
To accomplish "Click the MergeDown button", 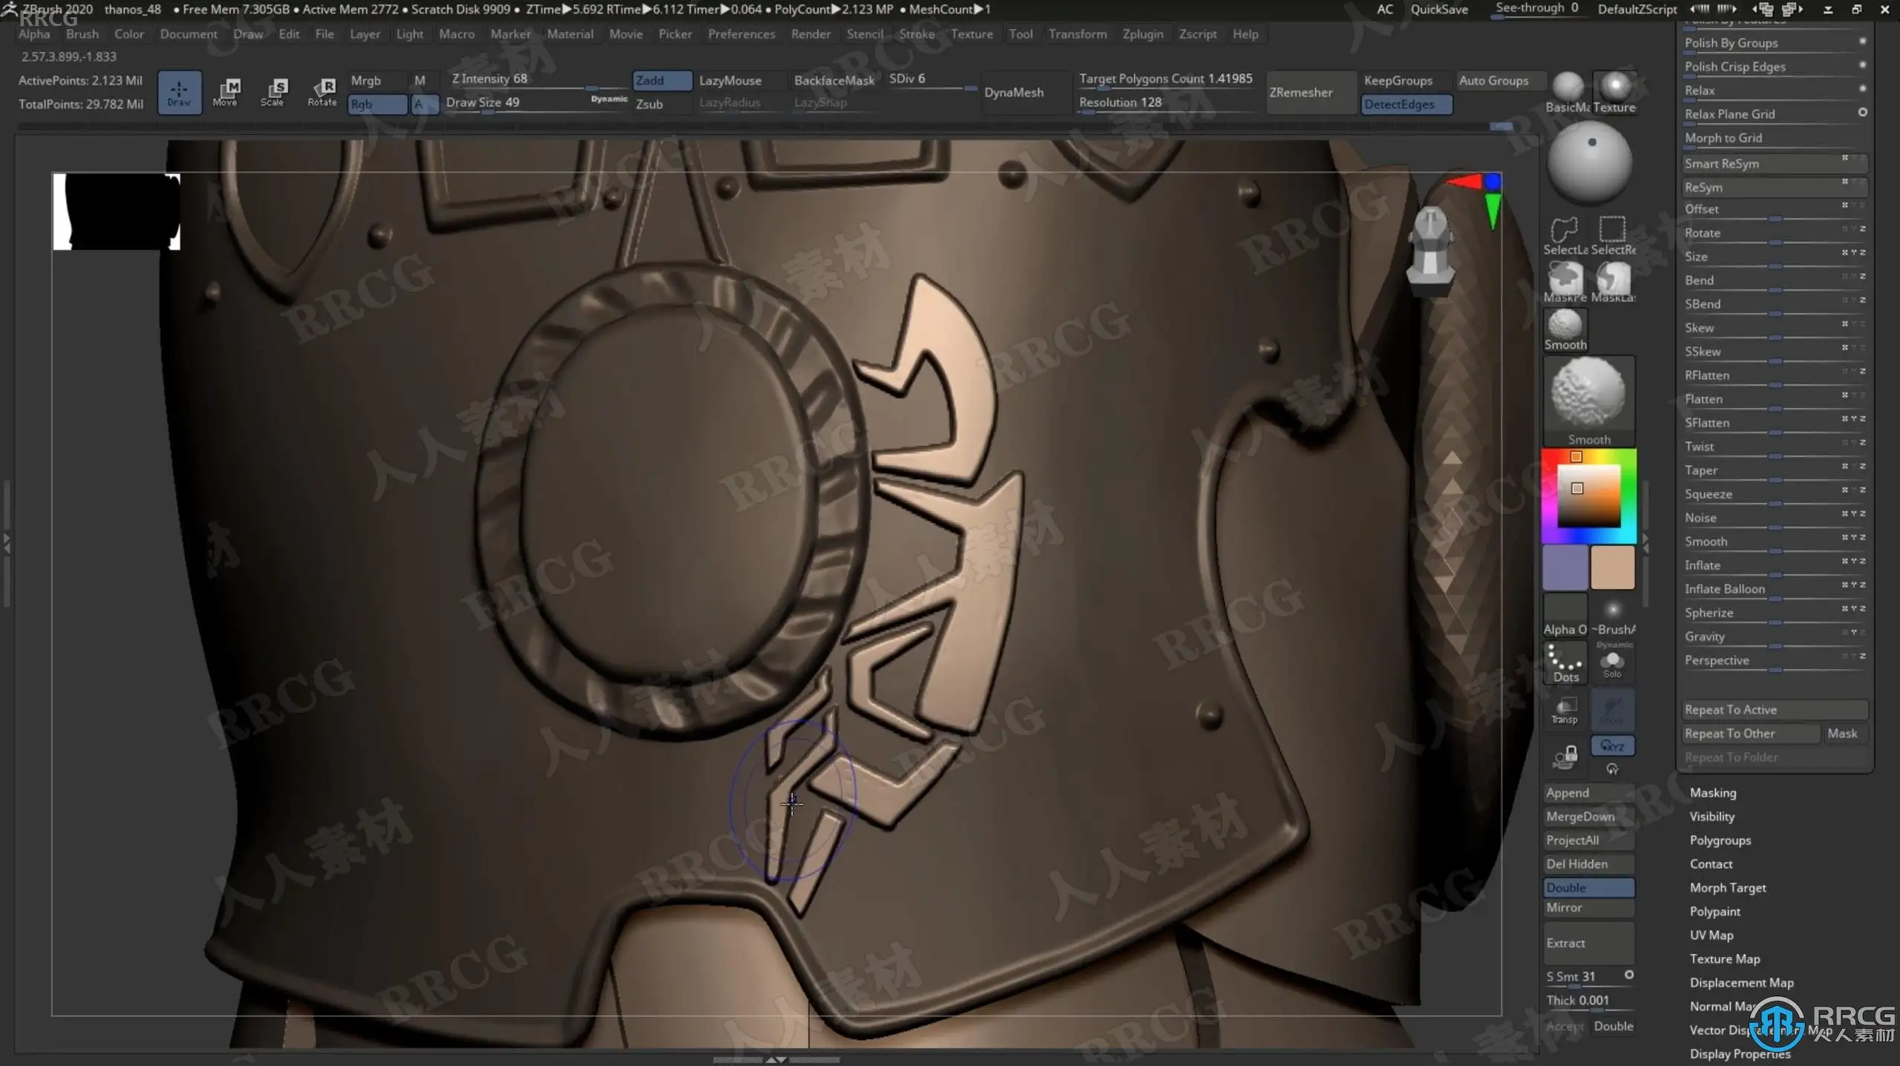I will click(1581, 816).
